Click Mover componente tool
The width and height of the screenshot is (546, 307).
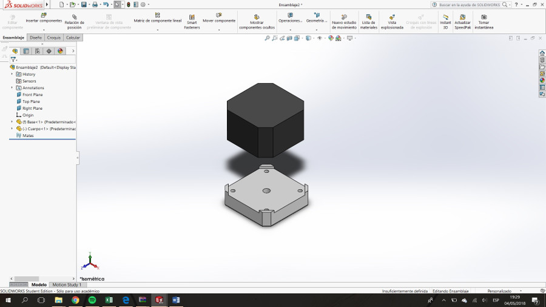219,18
